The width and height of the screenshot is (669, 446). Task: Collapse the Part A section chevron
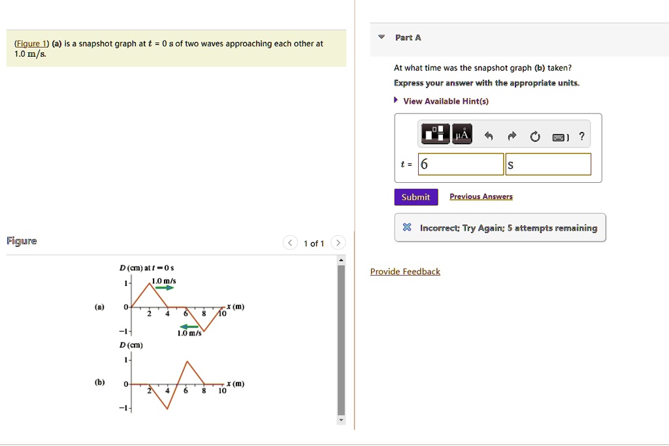coord(381,37)
